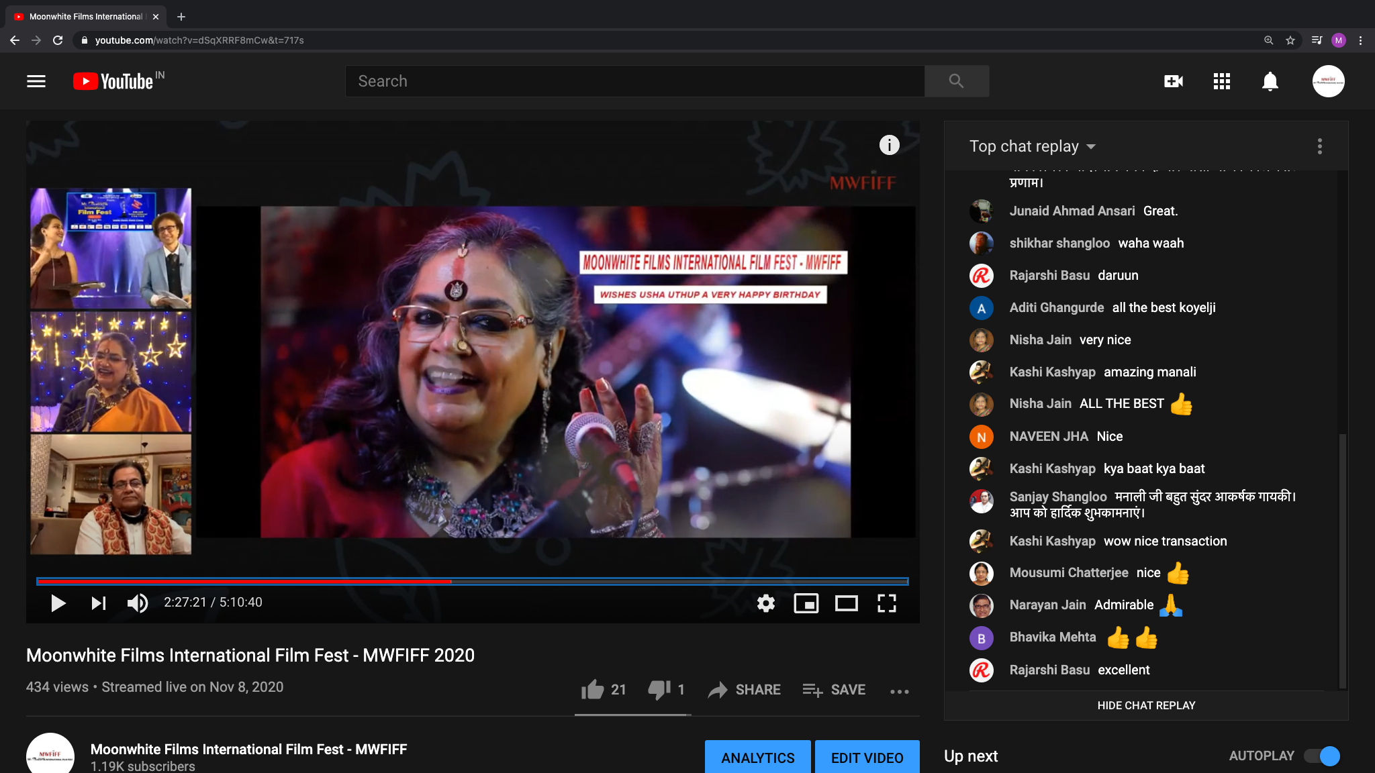Bookmark this page with the star
Screen dimensions: 1375x773
(x=1290, y=40)
